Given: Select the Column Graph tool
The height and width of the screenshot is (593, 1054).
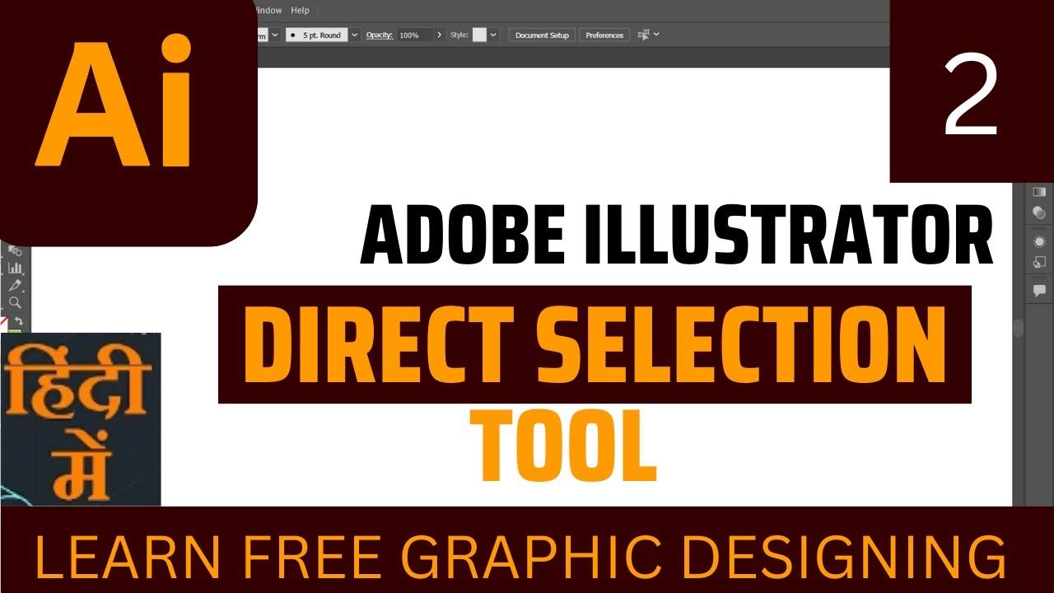Looking at the screenshot, I should coord(15,268).
